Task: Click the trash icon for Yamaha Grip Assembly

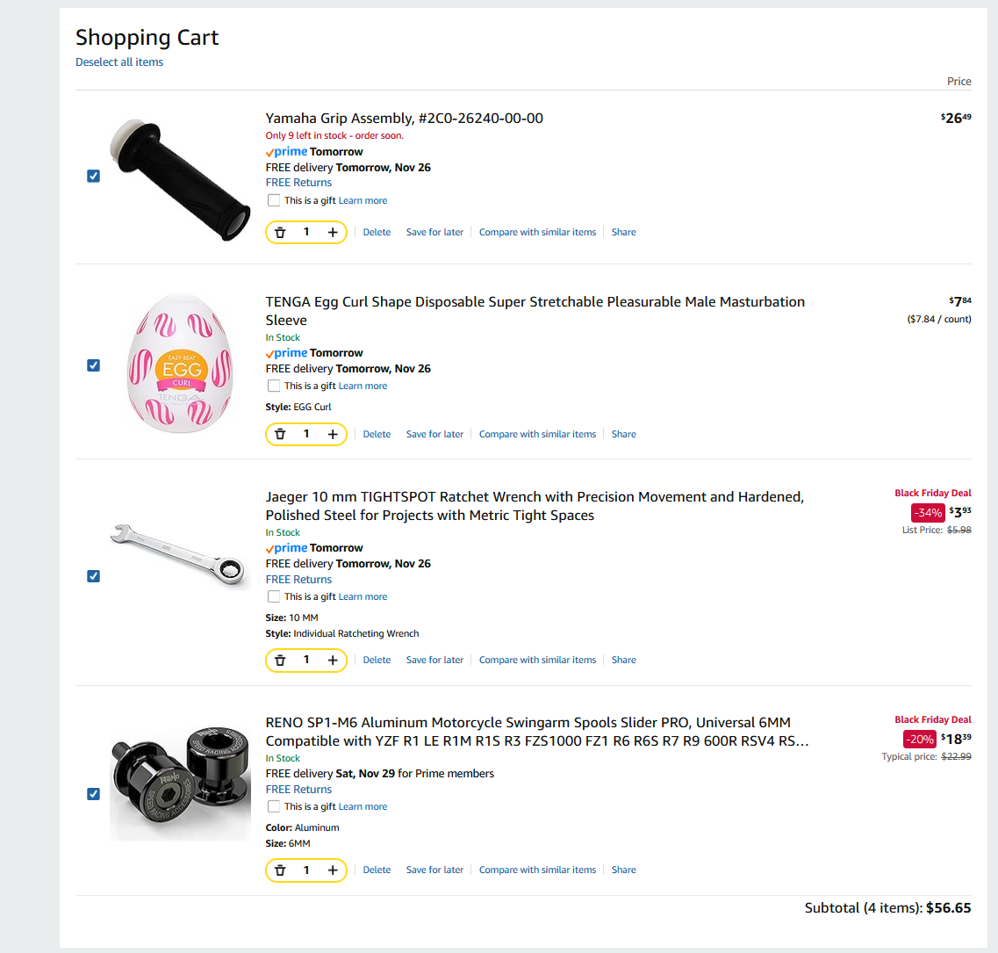Action: coord(280,233)
